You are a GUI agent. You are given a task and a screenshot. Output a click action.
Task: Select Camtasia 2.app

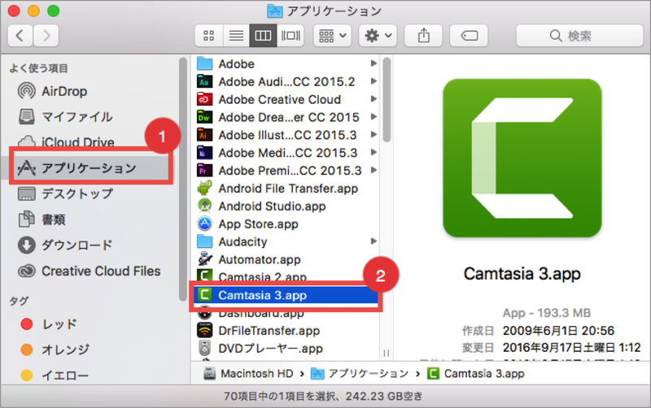pos(286,276)
